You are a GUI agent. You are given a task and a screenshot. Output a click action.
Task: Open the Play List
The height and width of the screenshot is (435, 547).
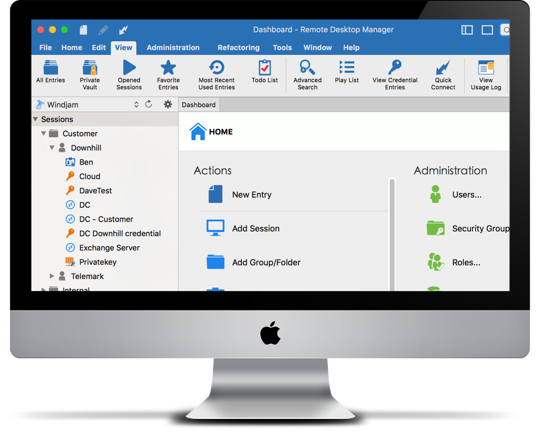point(346,73)
